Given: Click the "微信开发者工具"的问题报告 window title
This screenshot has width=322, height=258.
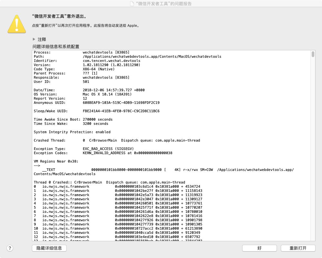Looking at the screenshot, I should (x=164, y=4).
